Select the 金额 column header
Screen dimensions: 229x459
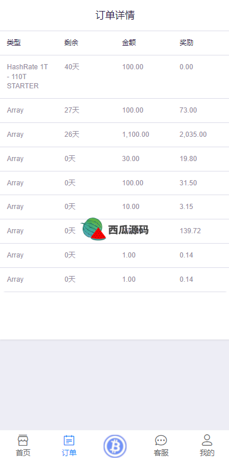[129, 43]
